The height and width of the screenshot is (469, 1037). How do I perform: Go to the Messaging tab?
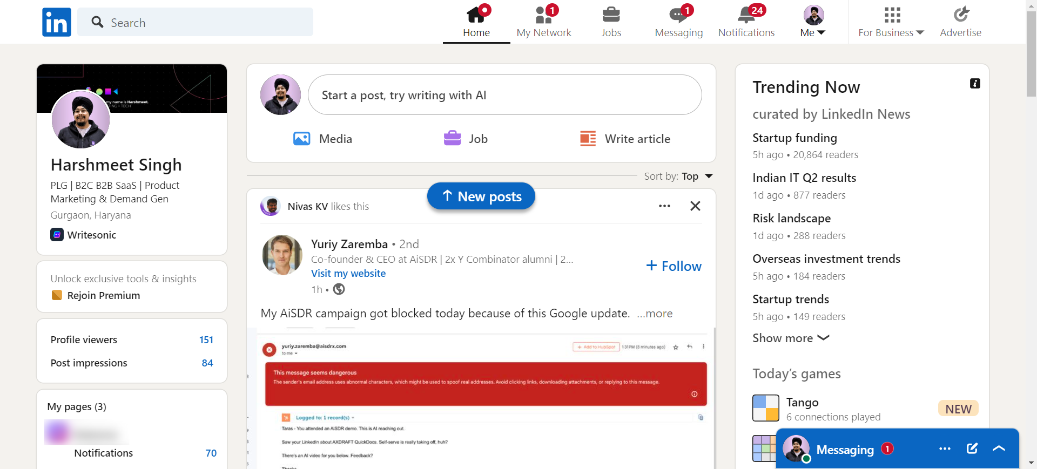tap(679, 22)
